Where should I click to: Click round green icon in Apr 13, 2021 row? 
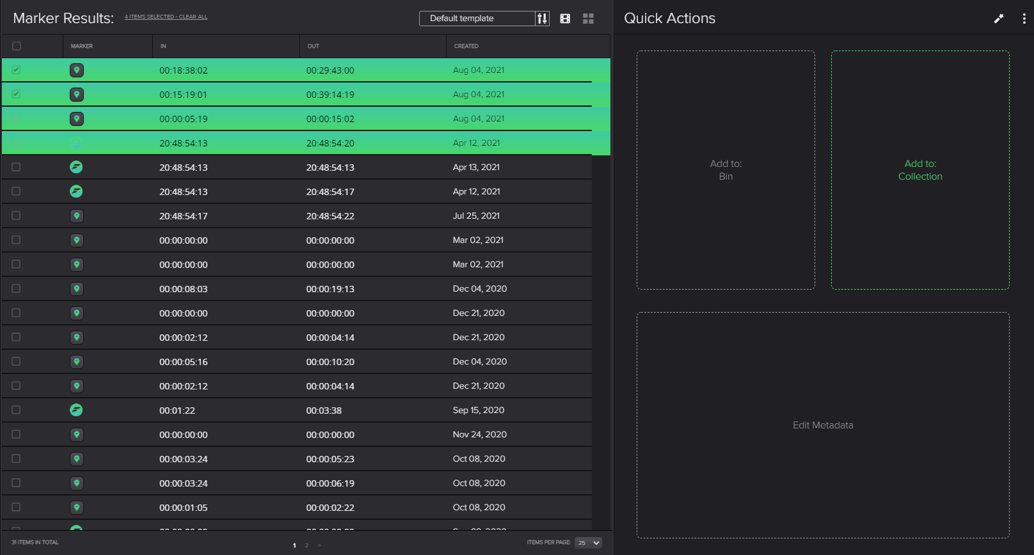click(76, 168)
